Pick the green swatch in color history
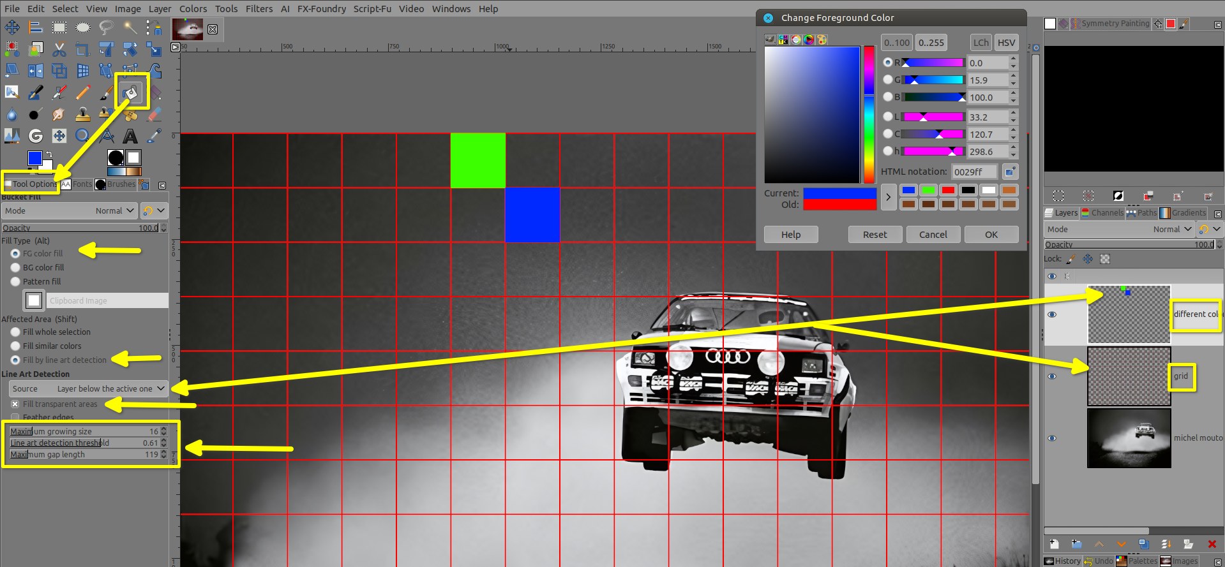The width and height of the screenshot is (1225, 567). point(928,190)
